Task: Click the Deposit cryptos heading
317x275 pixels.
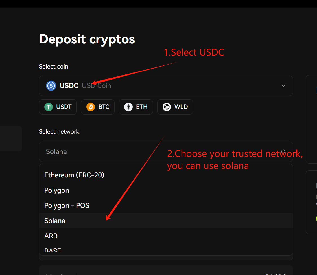Action: [87, 39]
